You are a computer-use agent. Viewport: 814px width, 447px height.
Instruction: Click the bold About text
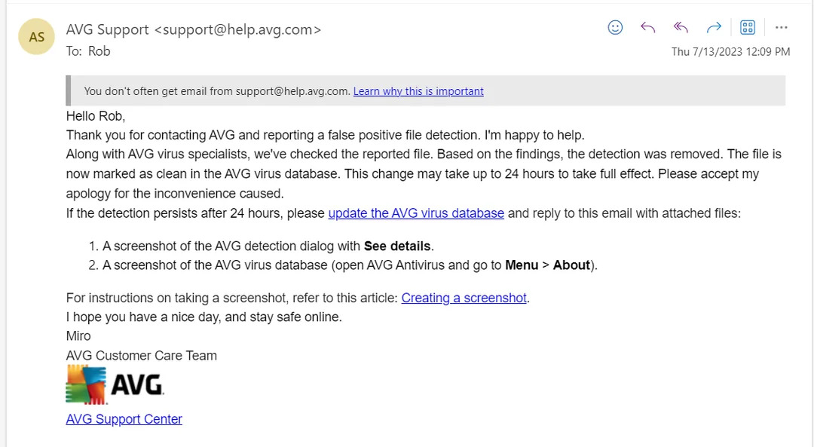pyautogui.click(x=571, y=265)
